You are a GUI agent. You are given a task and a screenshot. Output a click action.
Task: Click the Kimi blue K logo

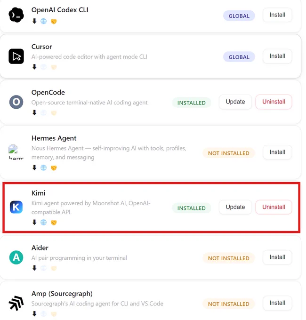pyautogui.click(x=16, y=207)
